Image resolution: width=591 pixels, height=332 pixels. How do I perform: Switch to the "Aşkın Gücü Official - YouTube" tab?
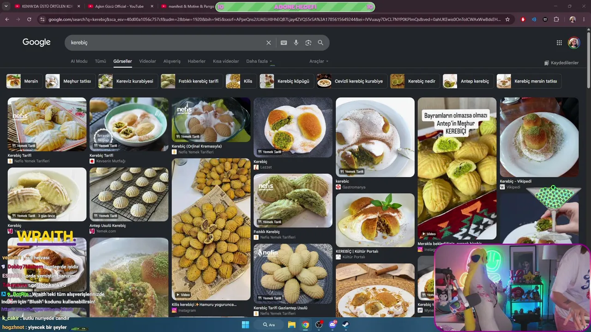[x=119, y=6]
